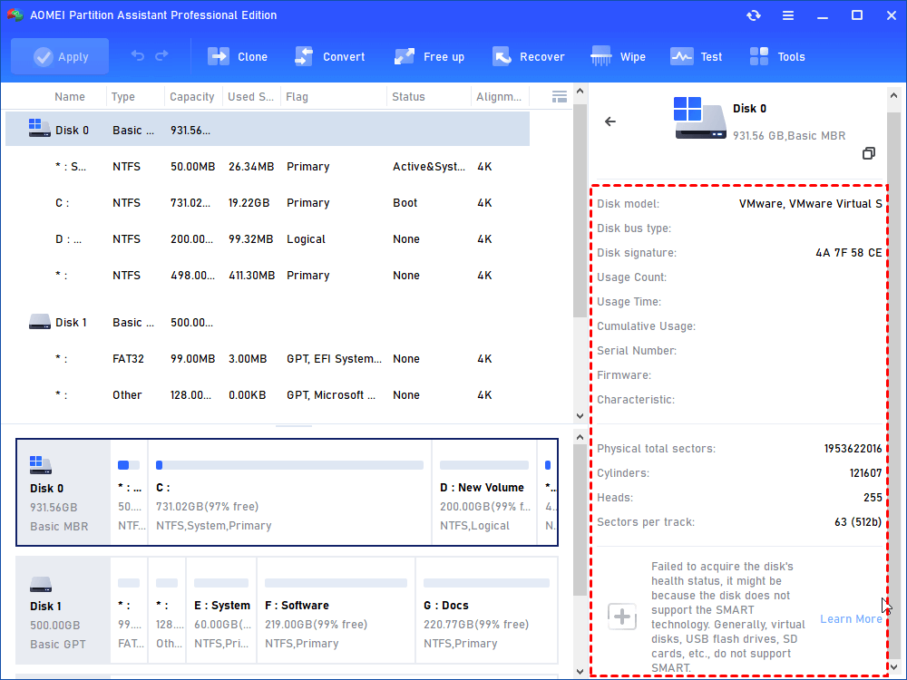The width and height of the screenshot is (907, 680).
Task: Sort by the Flag column header
Action: click(297, 97)
